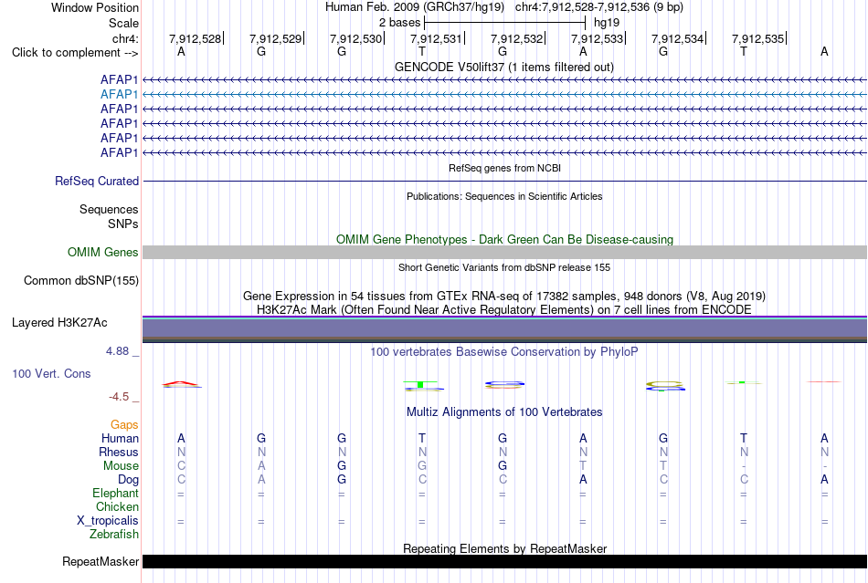868x583 pixels.
Task: Click 'Click to complement -->' label
Action: (x=75, y=53)
